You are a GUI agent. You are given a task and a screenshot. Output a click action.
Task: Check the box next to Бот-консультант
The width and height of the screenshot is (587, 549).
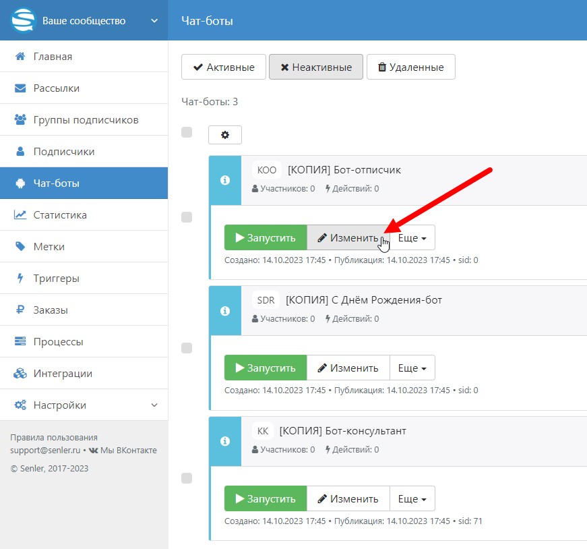coord(187,478)
